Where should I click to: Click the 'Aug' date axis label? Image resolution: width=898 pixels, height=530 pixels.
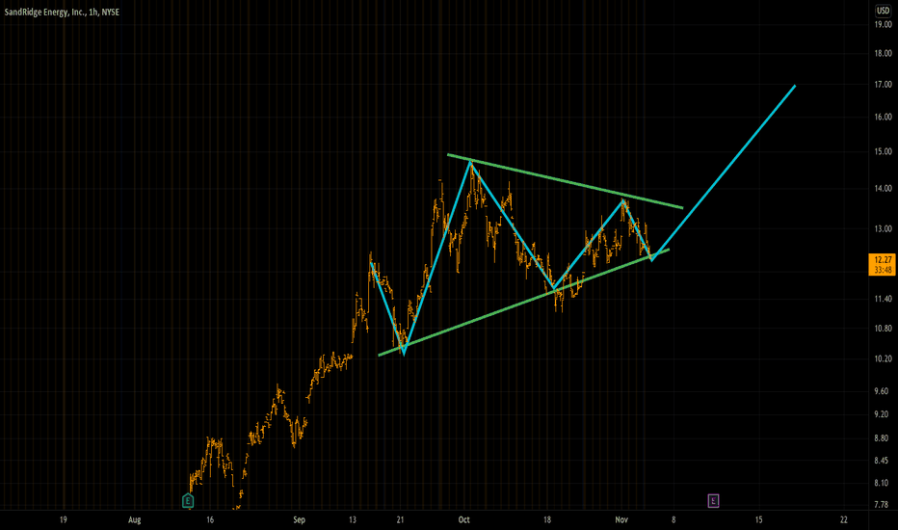(x=135, y=520)
